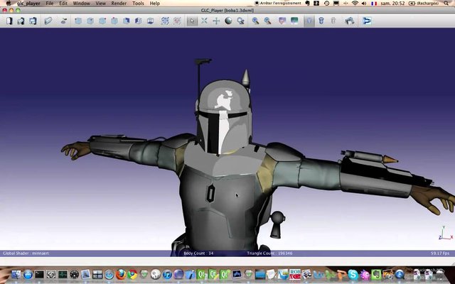Activate the Orbit sphere tool

pos(228,21)
